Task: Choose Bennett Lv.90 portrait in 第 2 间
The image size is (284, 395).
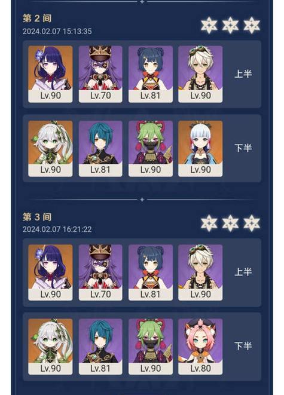Action: coord(200,74)
